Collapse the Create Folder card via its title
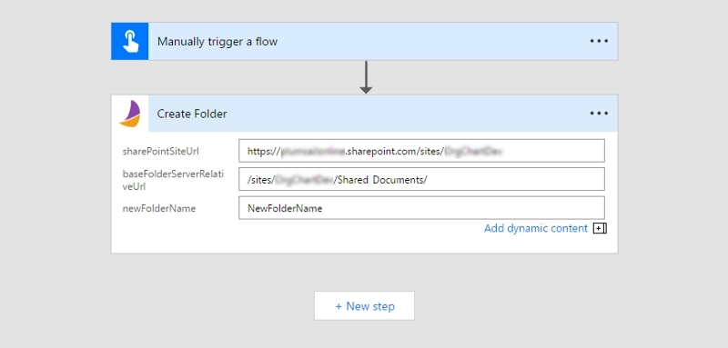Screen dimensions: 728x348 point(192,114)
